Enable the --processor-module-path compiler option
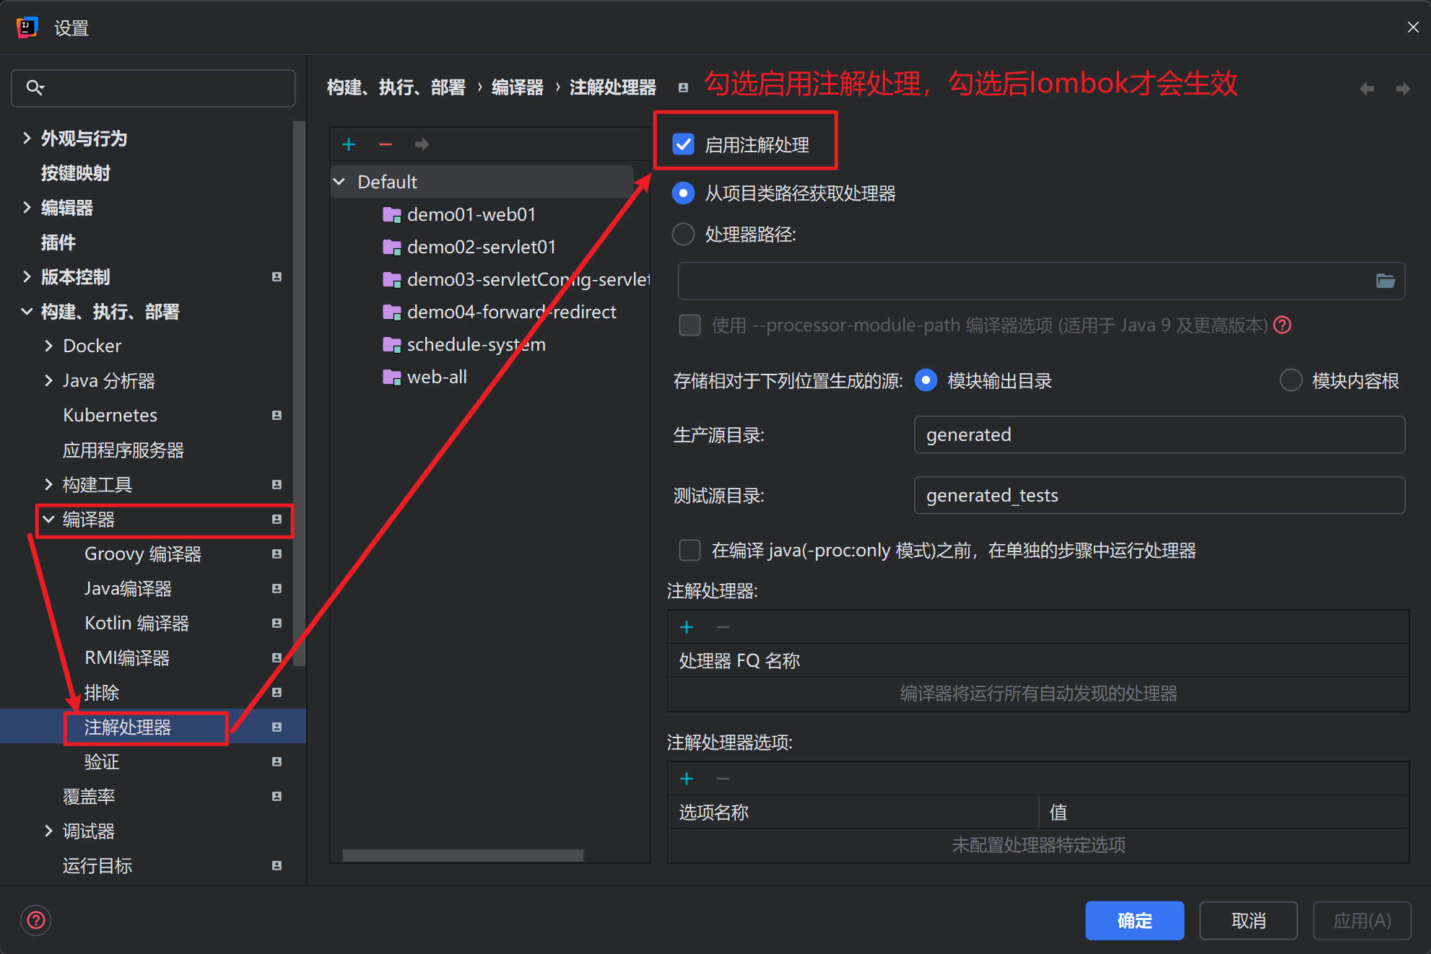Image resolution: width=1431 pixels, height=954 pixels. click(690, 325)
